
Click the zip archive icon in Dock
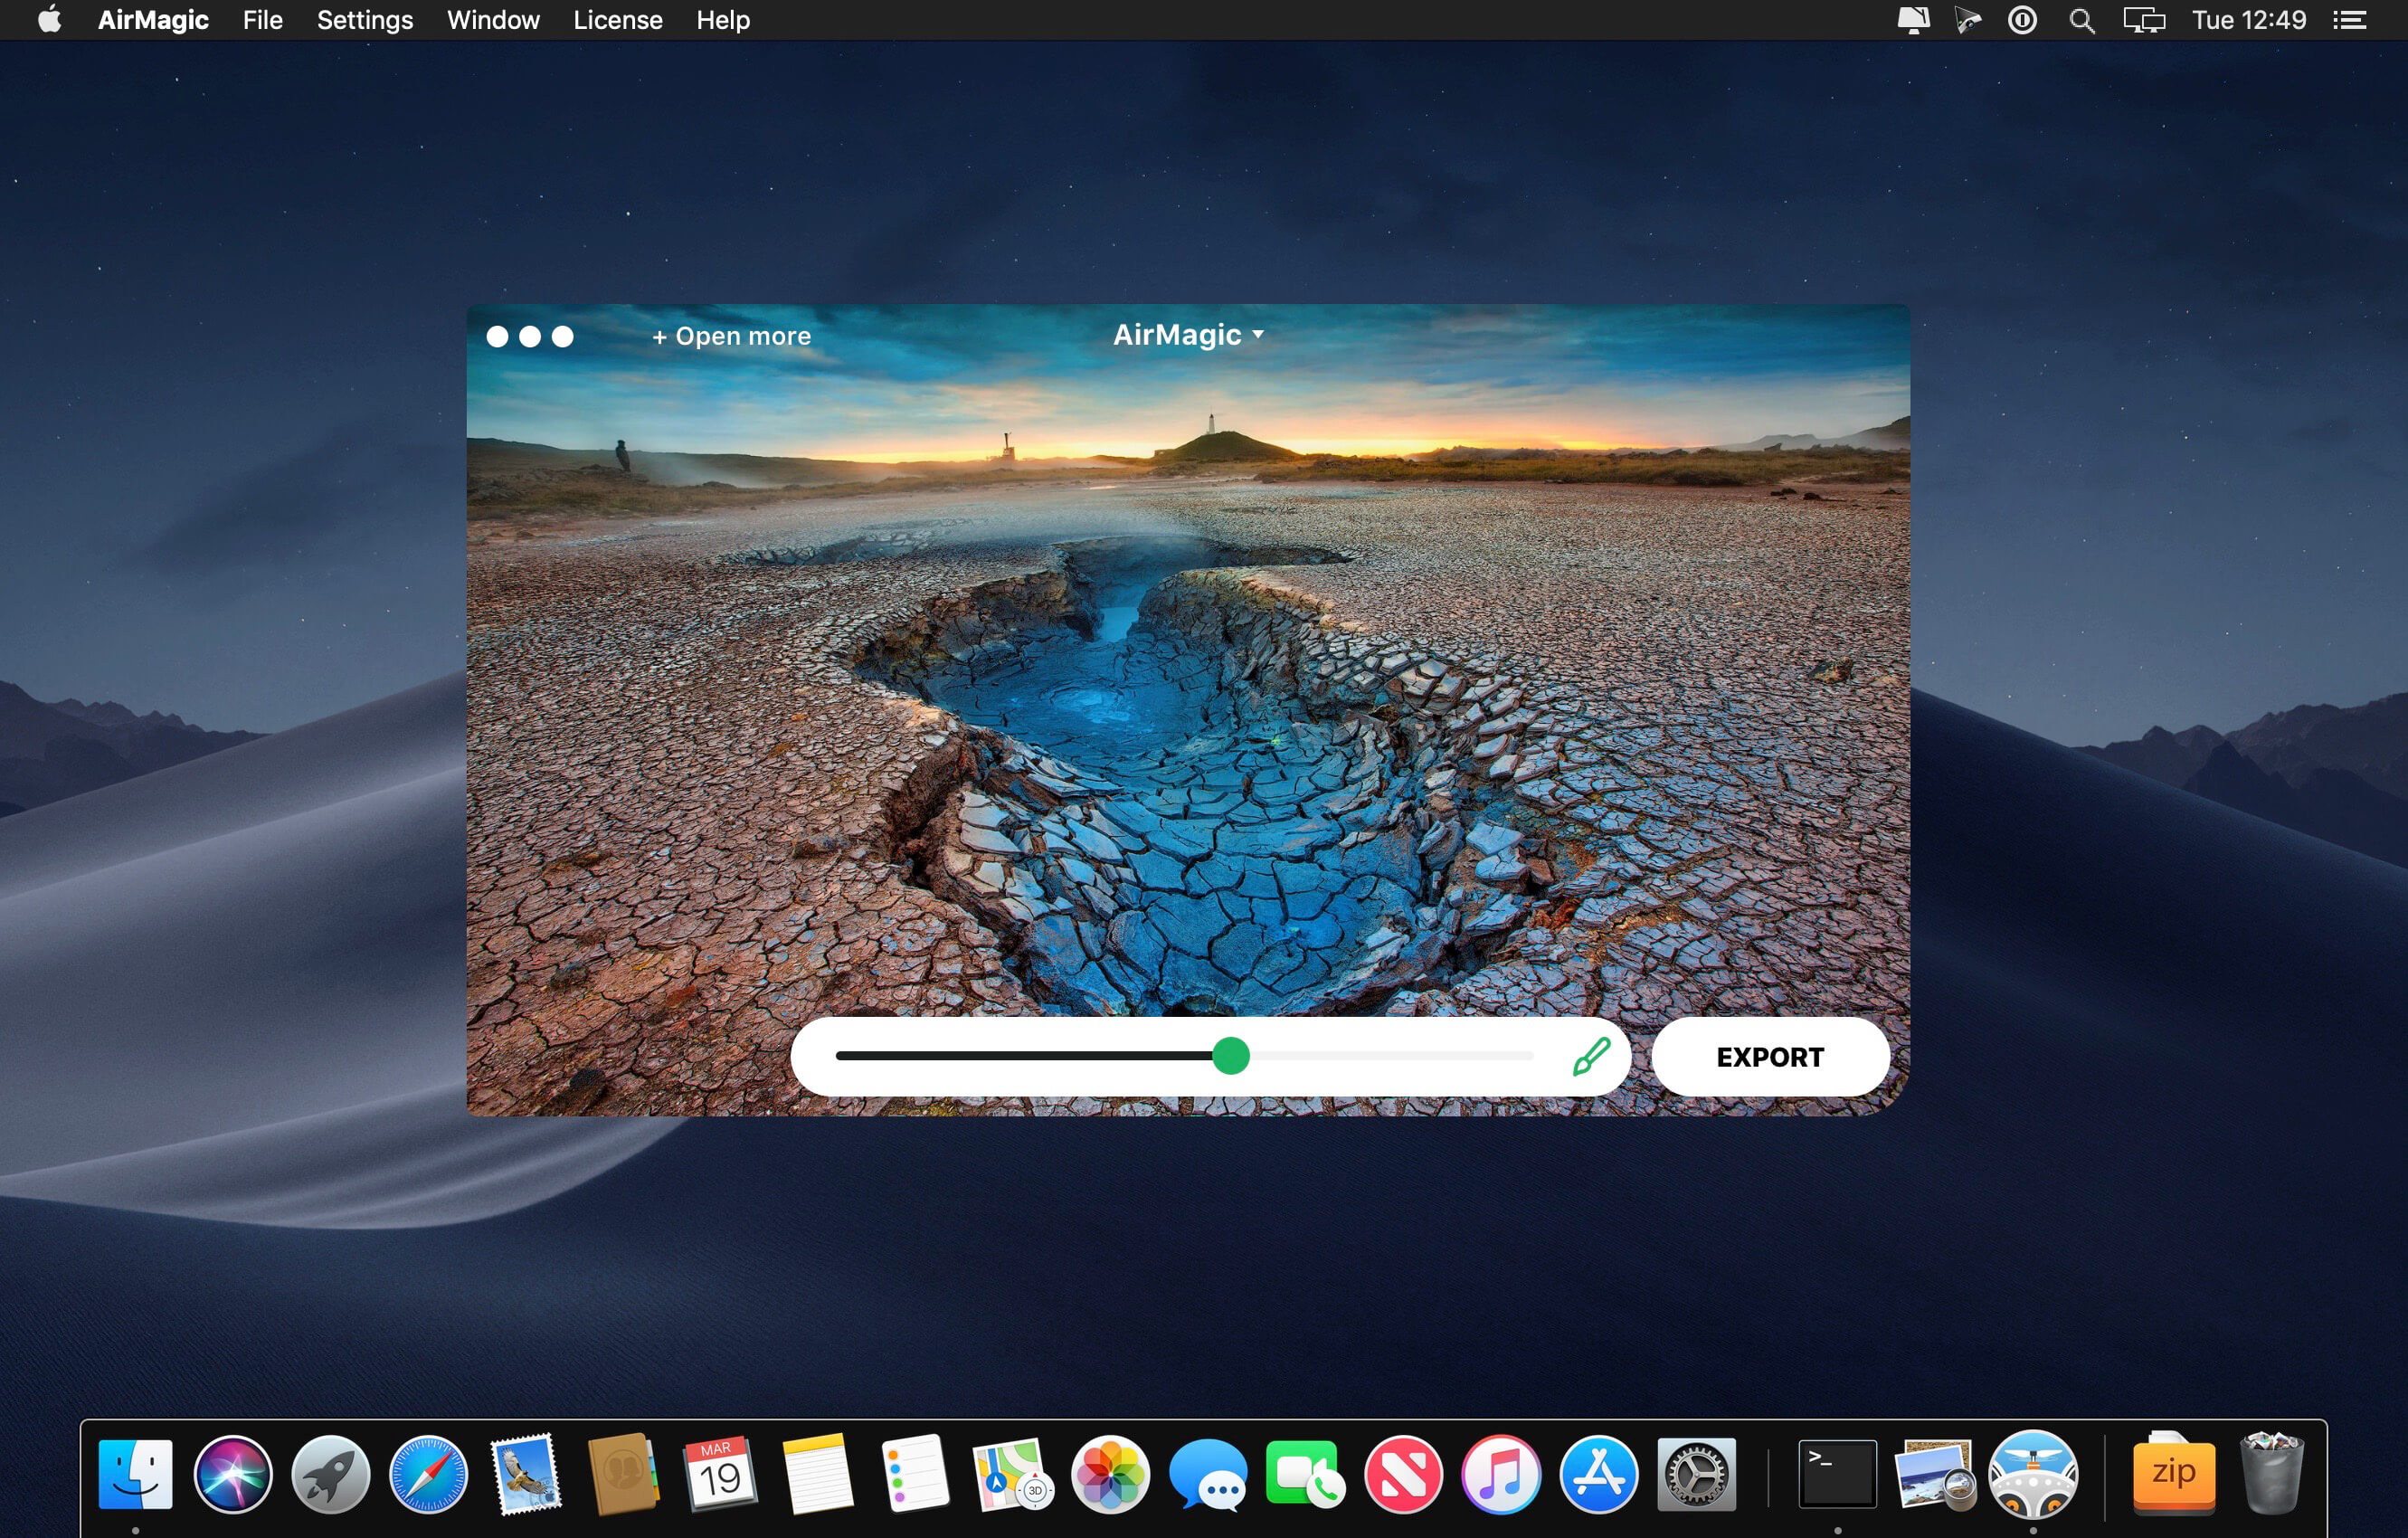2173,1474
